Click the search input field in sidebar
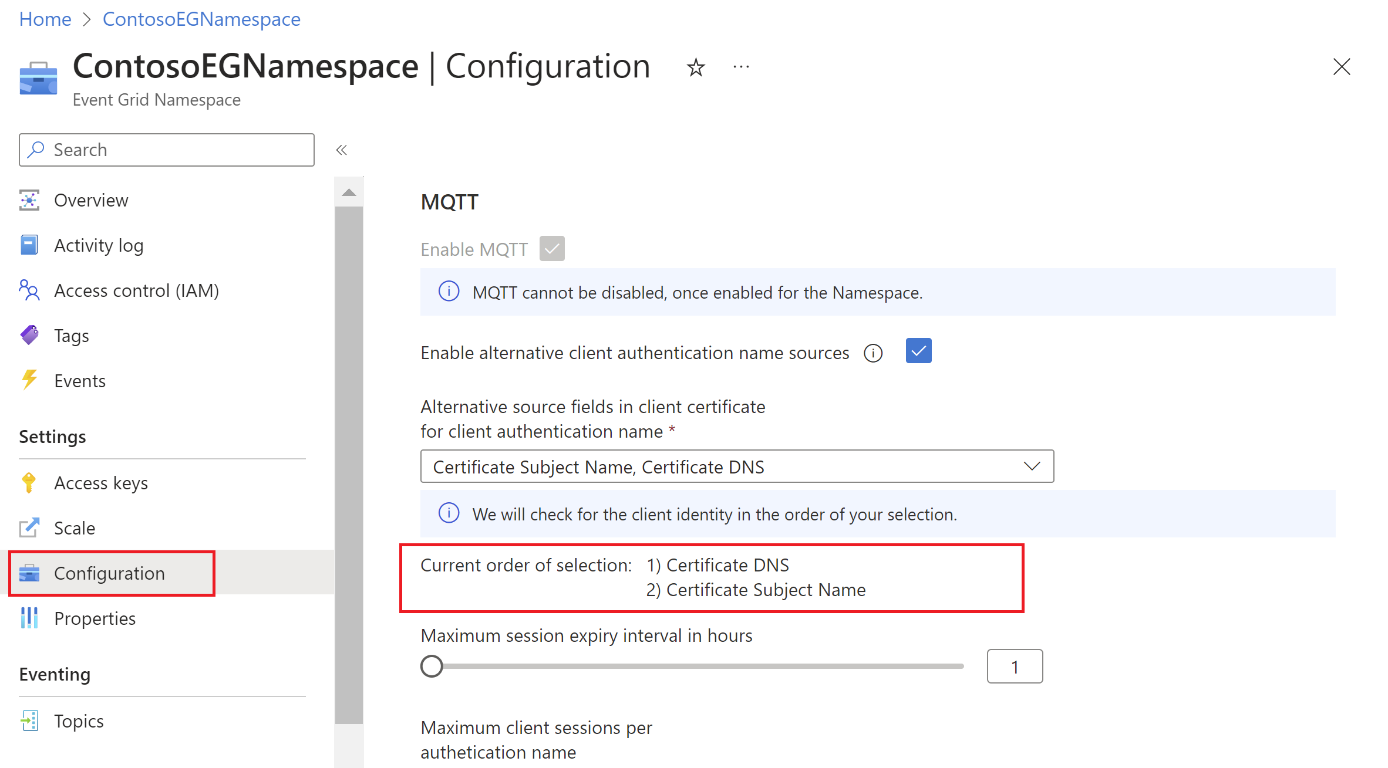This screenshot has width=1388, height=768. click(167, 148)
